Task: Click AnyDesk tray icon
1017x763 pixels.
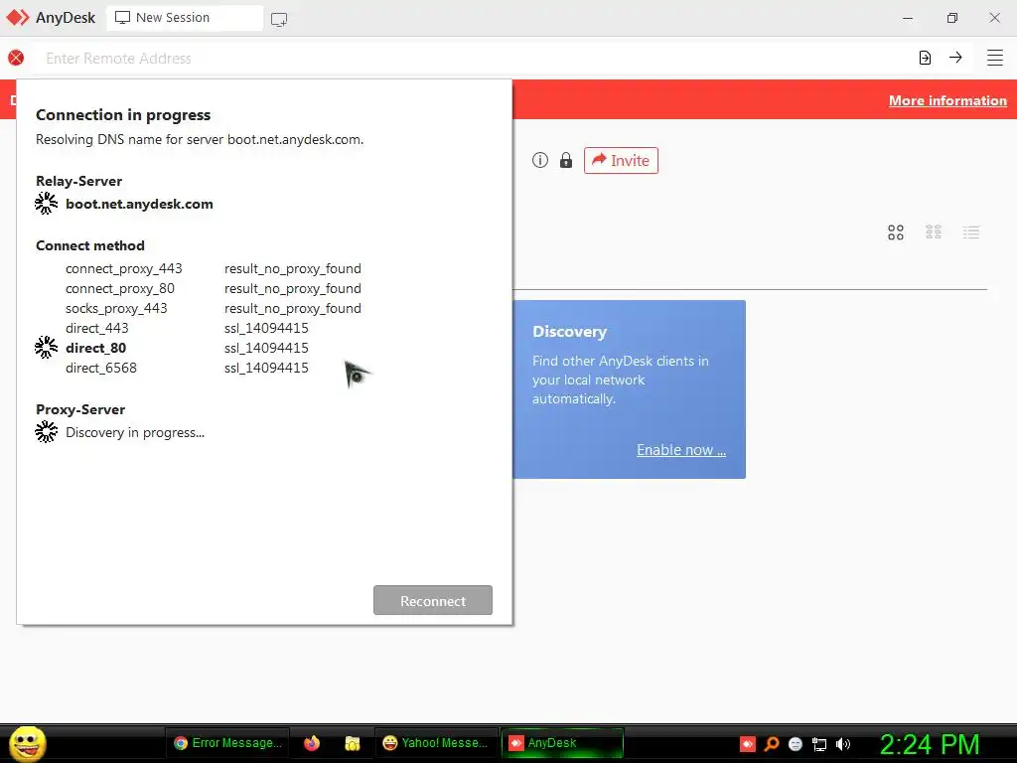Action: coord(748,744)
